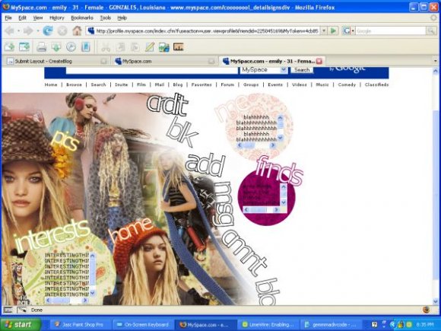Open the History menu
The width and height of the screenshot is (441, 331).
(57, 18)
